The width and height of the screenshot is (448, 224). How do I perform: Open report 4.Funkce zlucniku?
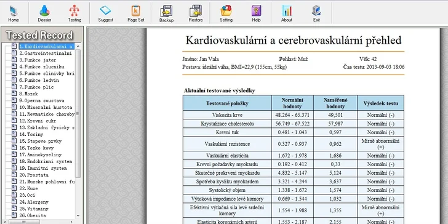click(x=42, y=67)
